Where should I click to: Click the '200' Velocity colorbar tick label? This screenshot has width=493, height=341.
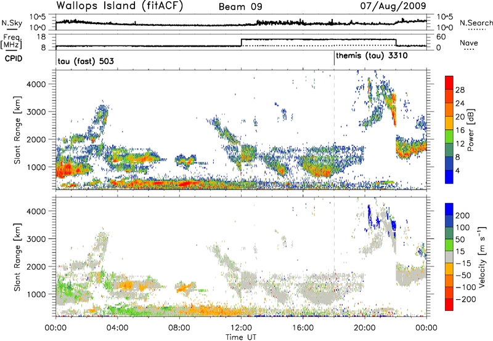(x=463, y=215)
